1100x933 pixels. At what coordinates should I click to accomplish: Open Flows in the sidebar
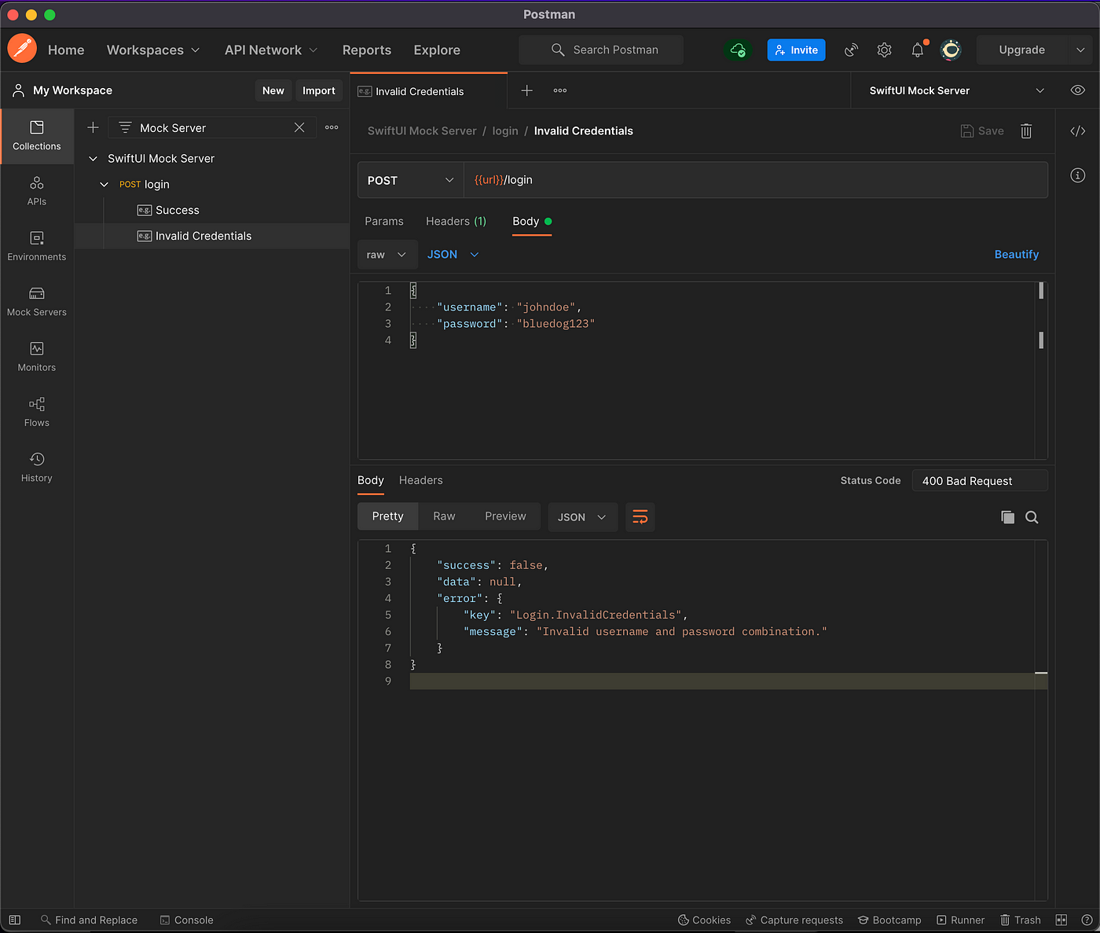tap(37, 413)
